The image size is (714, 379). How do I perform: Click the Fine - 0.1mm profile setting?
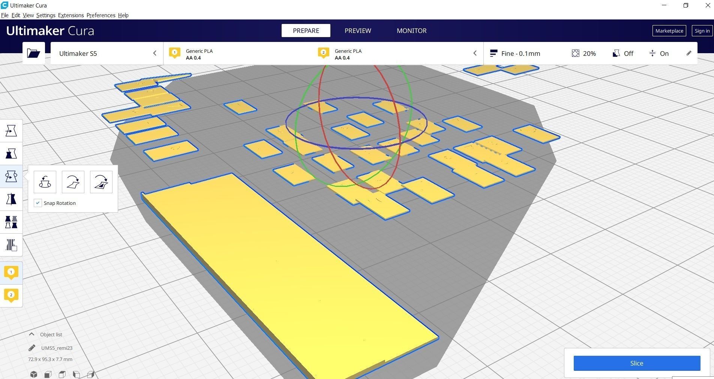(515, 54)
